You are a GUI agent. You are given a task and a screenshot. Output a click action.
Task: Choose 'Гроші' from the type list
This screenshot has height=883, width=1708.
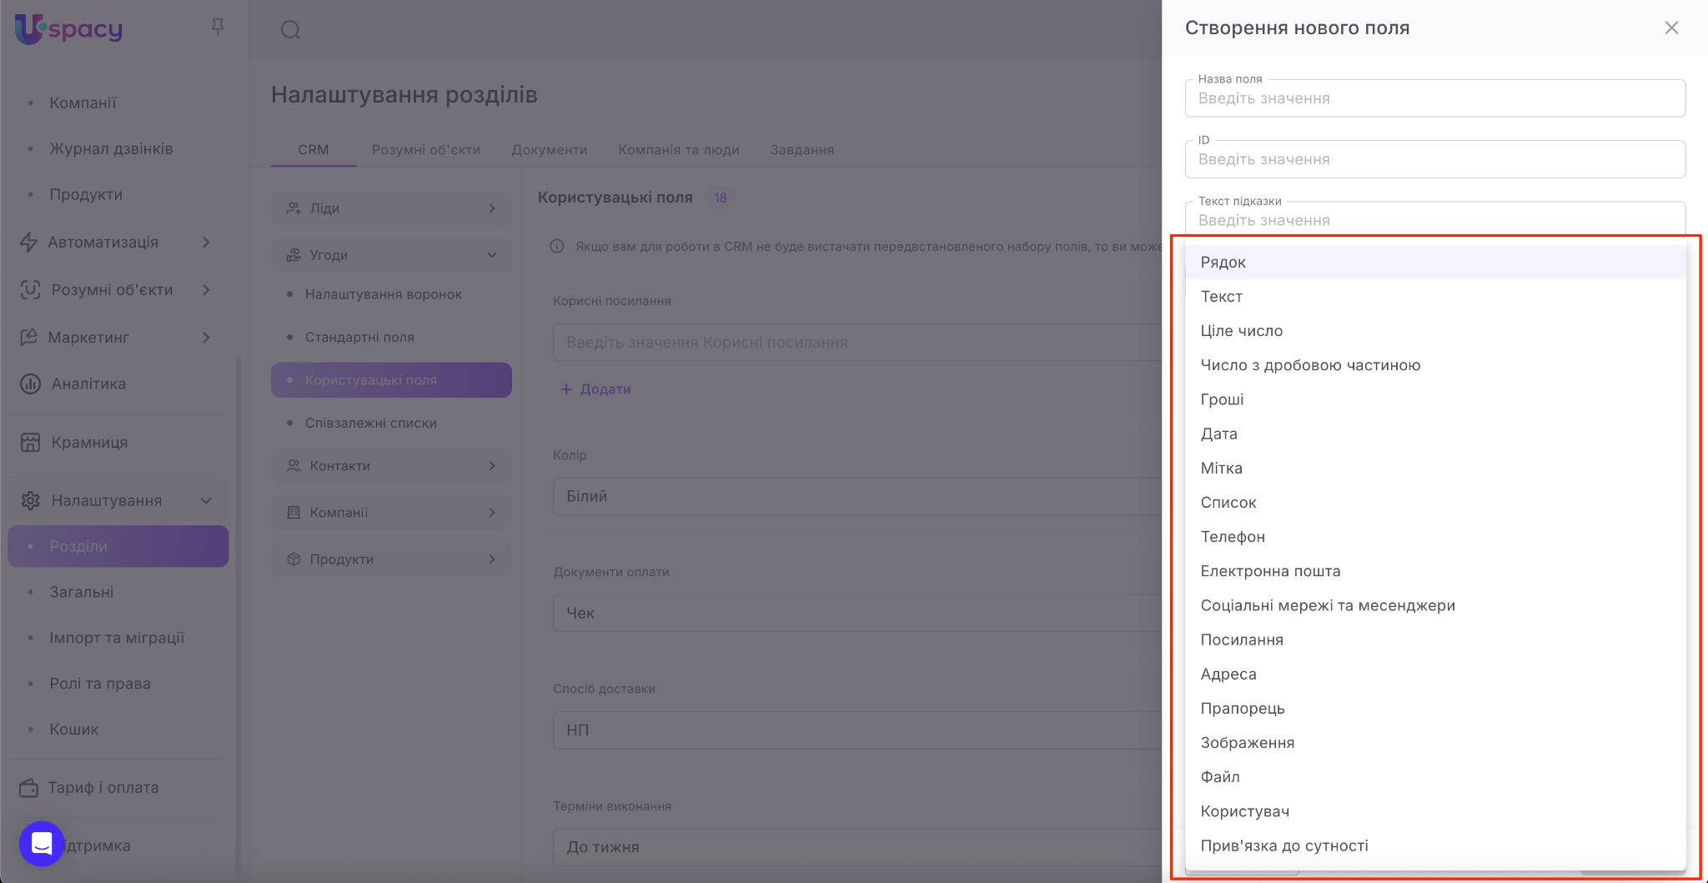(x=1222, y=399)
